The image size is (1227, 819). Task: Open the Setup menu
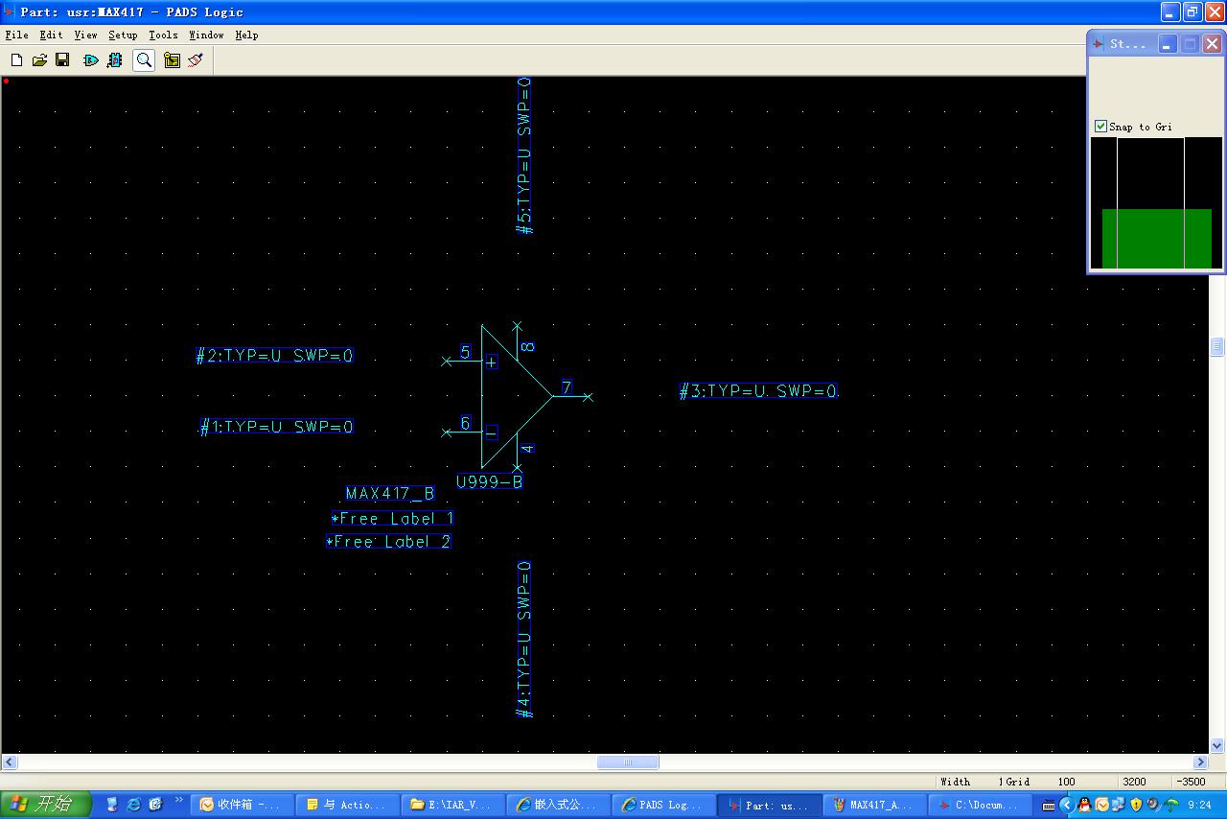pyautogui.click(x=123, y=35)
